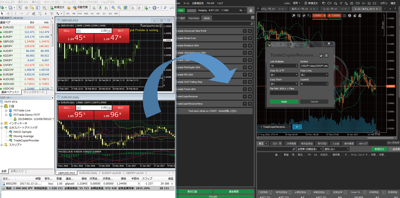The width and height of the screenshot is (400, 198).
Task: Switch to the EURUSD,Daily chart tab
Action: click(x=88, y=173)
